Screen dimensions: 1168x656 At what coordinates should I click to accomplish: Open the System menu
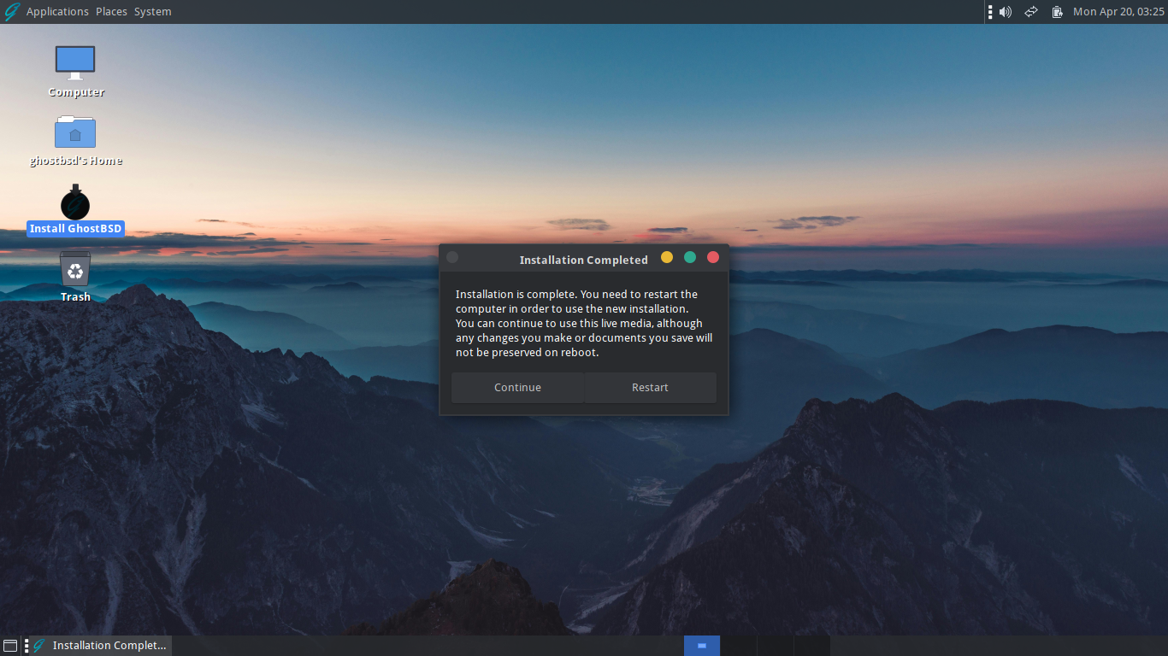[152, 11]
